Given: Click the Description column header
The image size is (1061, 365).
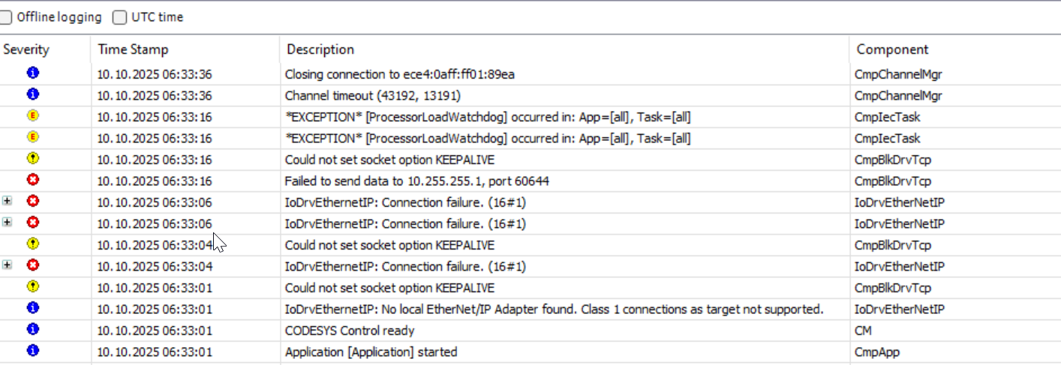Looking at the screenshot, I should click(320, 49).
